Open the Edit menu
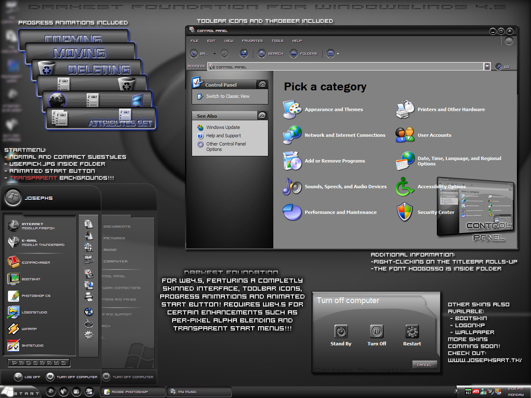This screenshot has width=531, height=398. (x=211, y=41)
